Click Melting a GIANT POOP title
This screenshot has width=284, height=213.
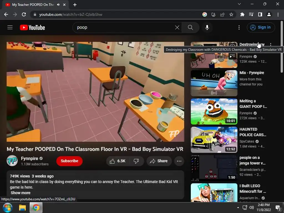(253, 104)
